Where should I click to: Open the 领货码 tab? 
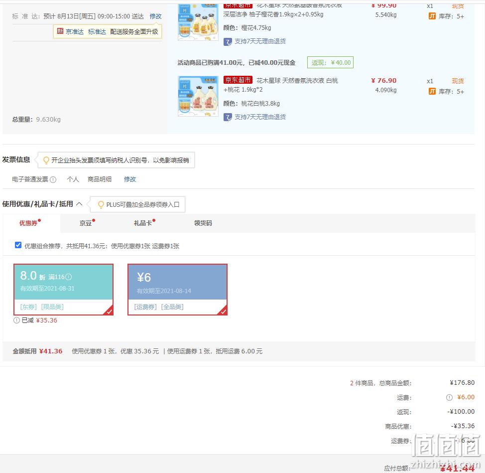[x=203, y=223]
